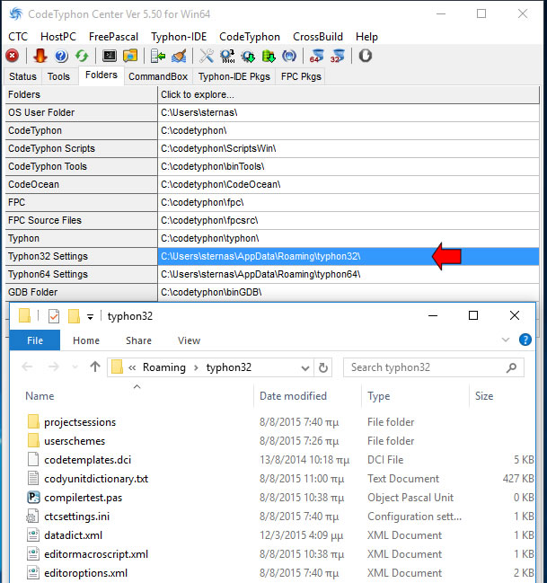Click the double chevron in address bar
This screenshot has width=547, height=583.
132,367
